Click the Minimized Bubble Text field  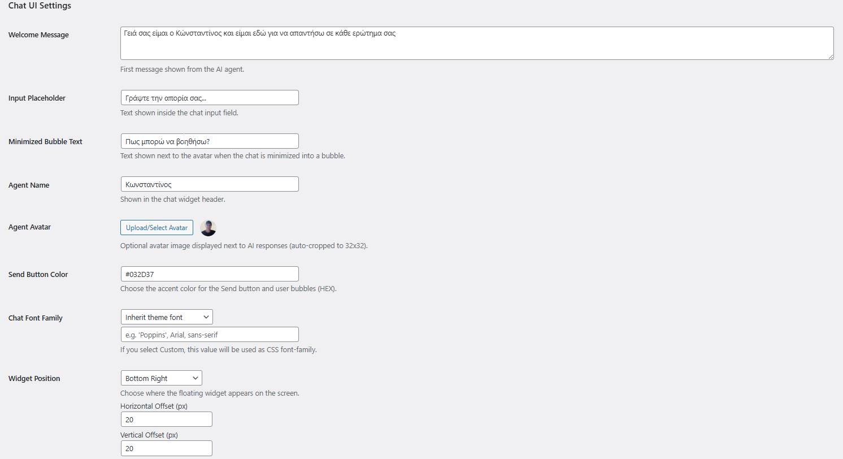210,141
